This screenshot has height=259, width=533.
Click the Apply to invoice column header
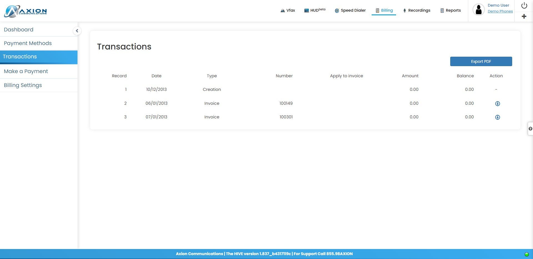pos(346,76)
